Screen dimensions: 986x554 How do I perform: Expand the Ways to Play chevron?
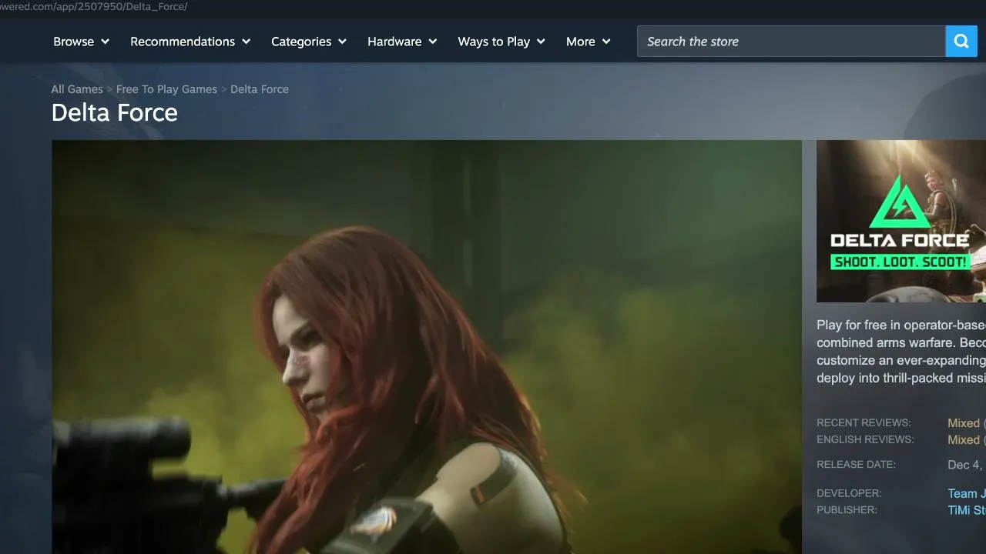[x=541, y=42]
